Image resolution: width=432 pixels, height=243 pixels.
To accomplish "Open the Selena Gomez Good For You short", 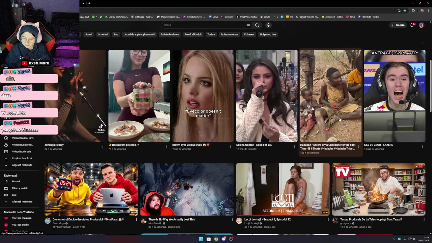I will (267, 96).
